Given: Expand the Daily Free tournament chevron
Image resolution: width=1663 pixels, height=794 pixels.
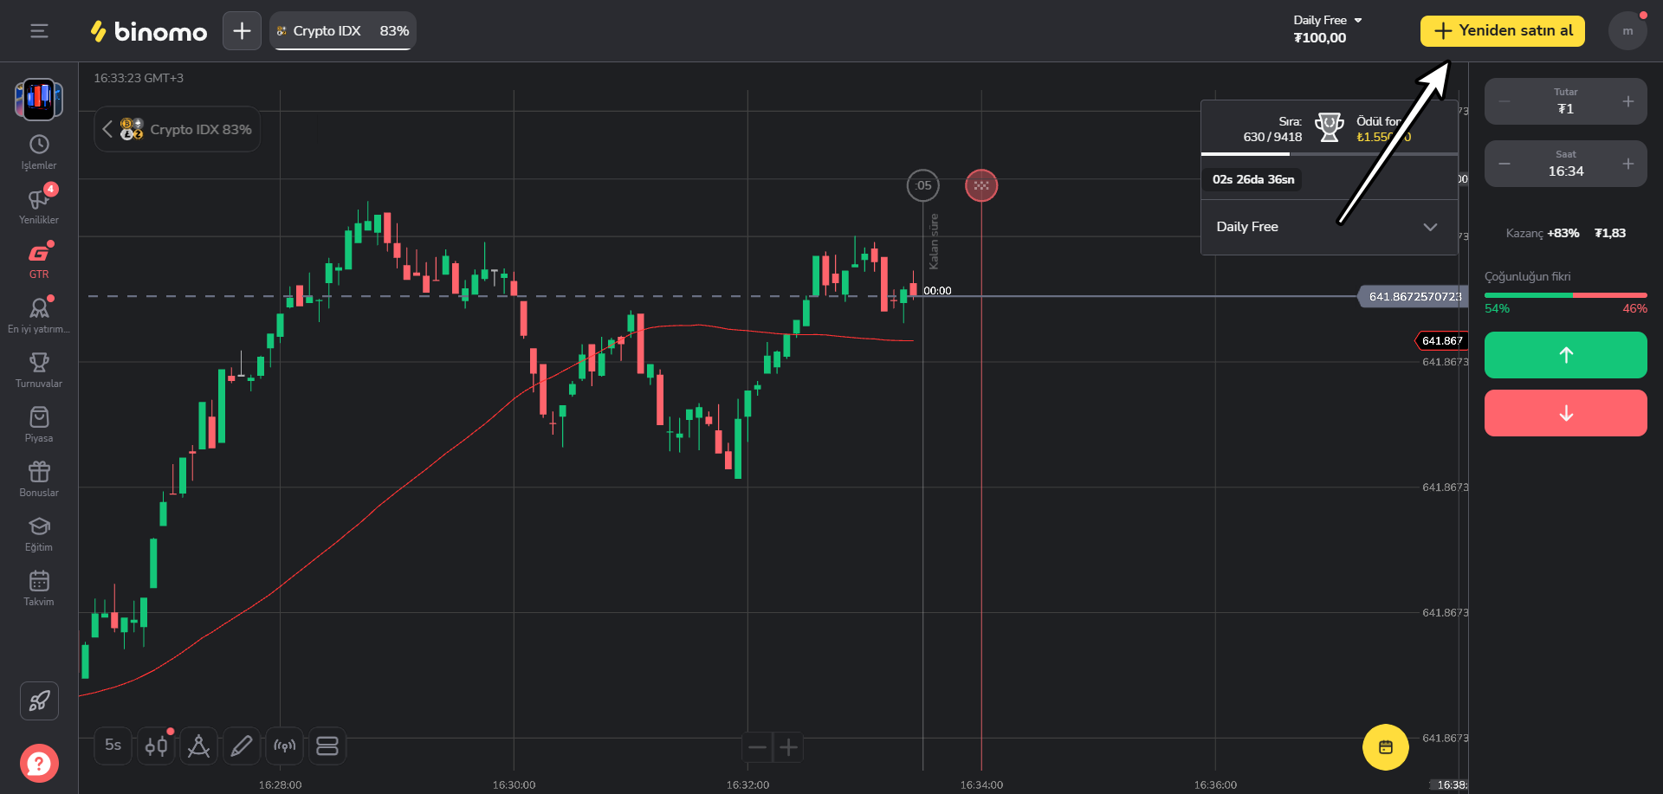Looking at the screenshot, I should (x=1430, y=227).
